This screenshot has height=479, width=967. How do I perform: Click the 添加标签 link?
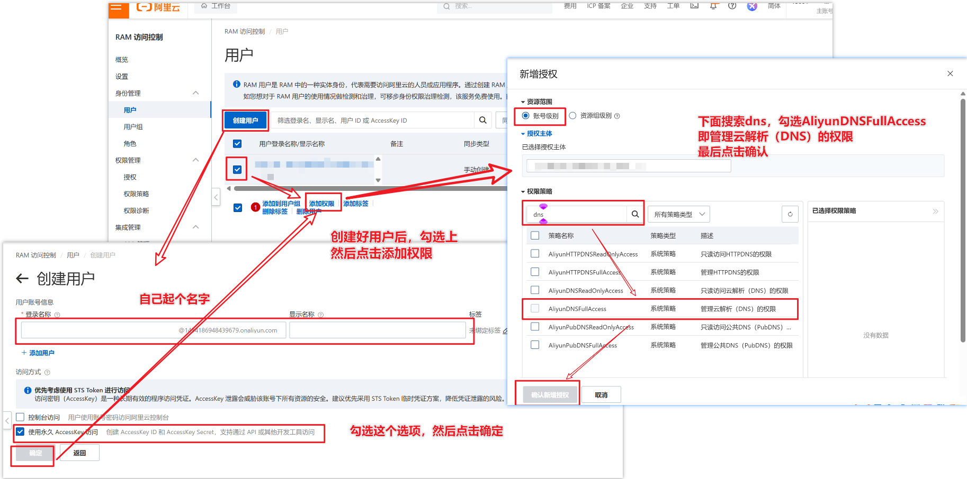[x=356, y=204]
